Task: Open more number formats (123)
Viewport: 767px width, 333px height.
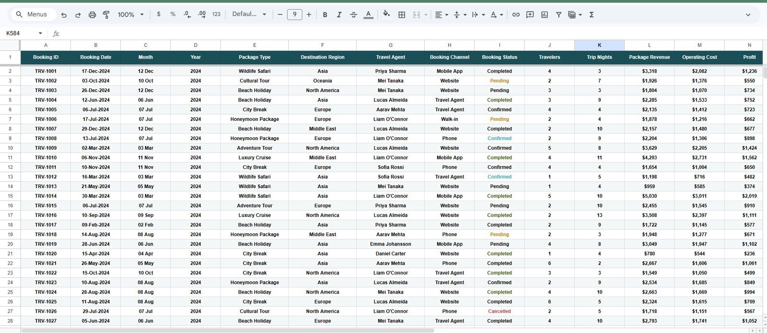Action: (x=216, y=14)
